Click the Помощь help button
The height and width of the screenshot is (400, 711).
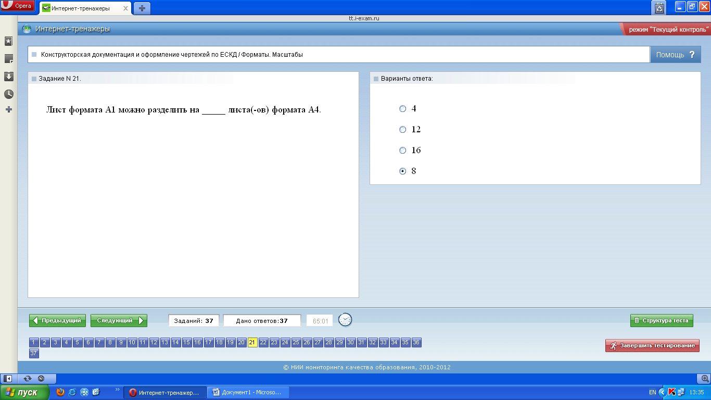click(676, 54)
